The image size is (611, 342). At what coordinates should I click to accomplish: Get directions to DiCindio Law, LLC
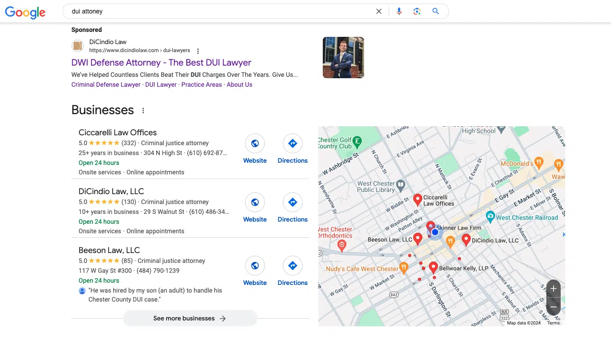292,203
